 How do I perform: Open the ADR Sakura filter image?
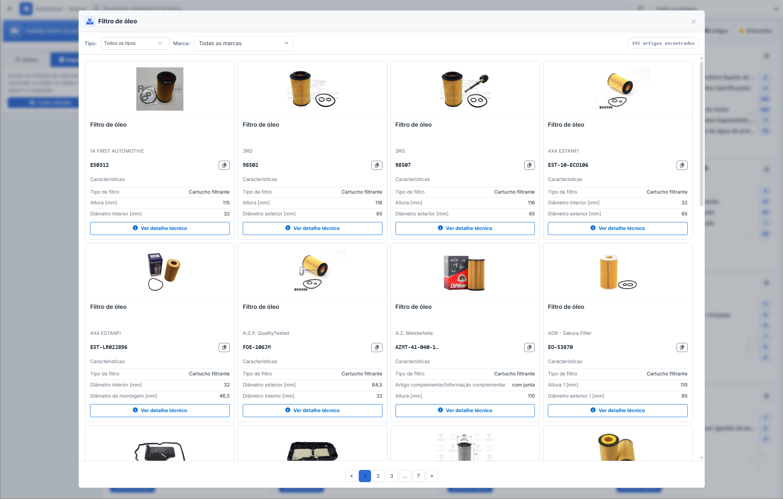point(618,272)
